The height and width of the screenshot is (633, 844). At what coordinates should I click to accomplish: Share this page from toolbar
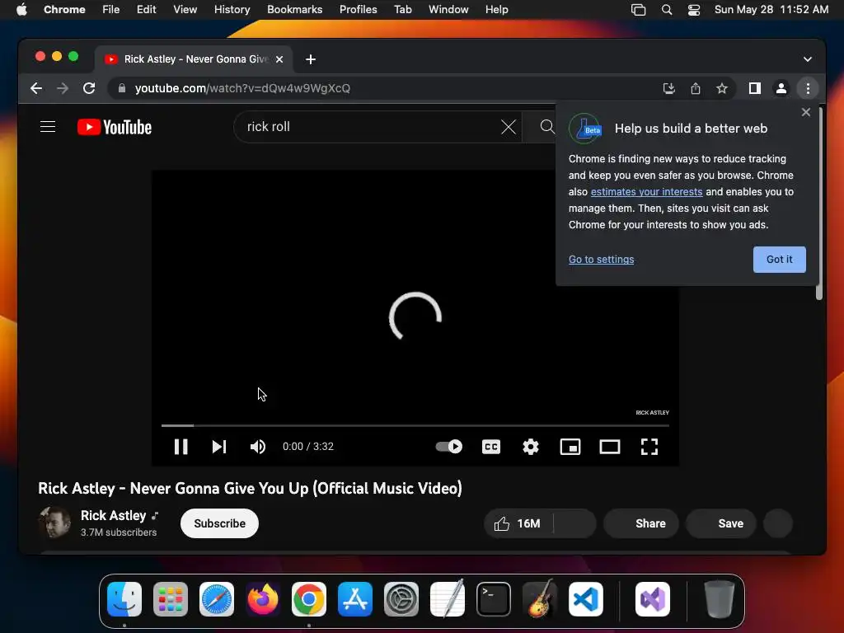pos(696,88)
